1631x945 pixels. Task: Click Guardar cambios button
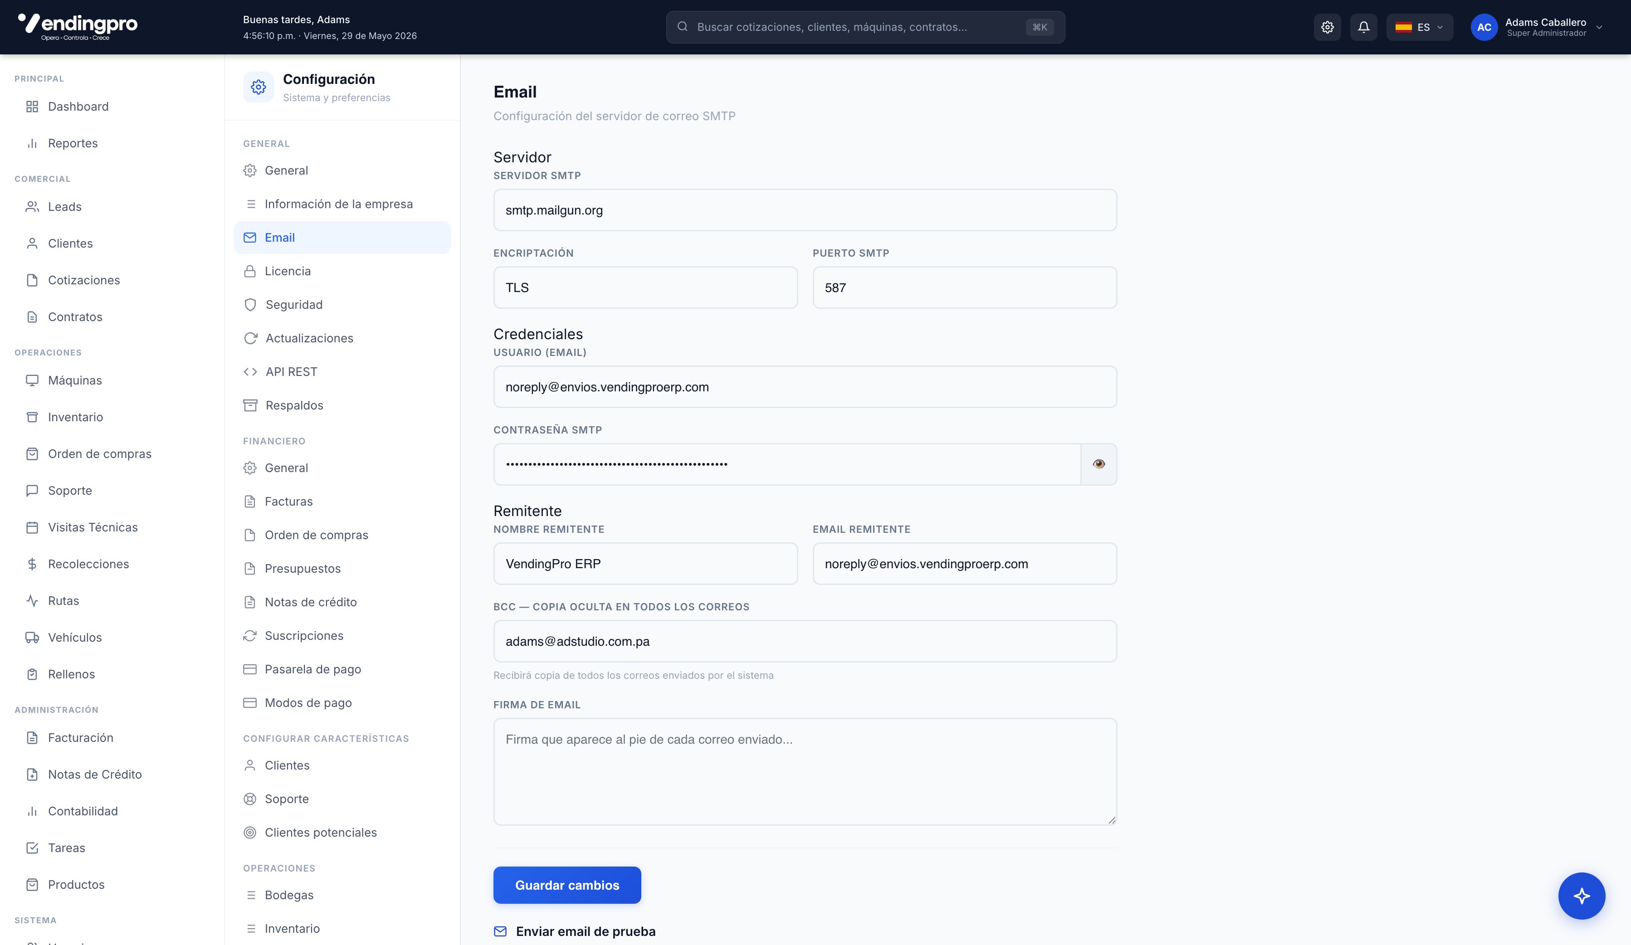pos(567,886)
